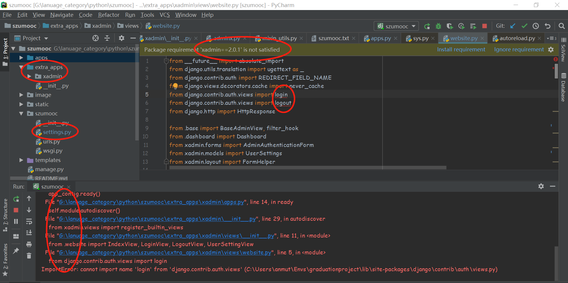Hide the Project tool window
Screen dimensions: 568x283
tap(133, 38)
